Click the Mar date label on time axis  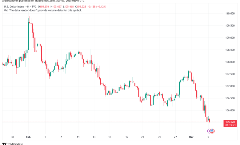(191, 137)
